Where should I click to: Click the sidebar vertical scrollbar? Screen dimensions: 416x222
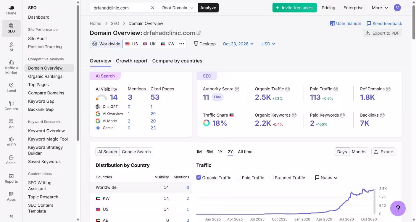(x=78, y=73)
